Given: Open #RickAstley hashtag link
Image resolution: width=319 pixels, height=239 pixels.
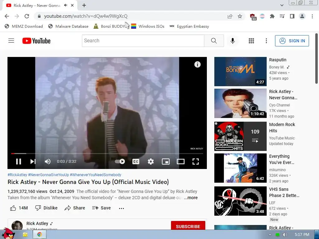Looking at the screenshot, I should click(x=17, y=175).
